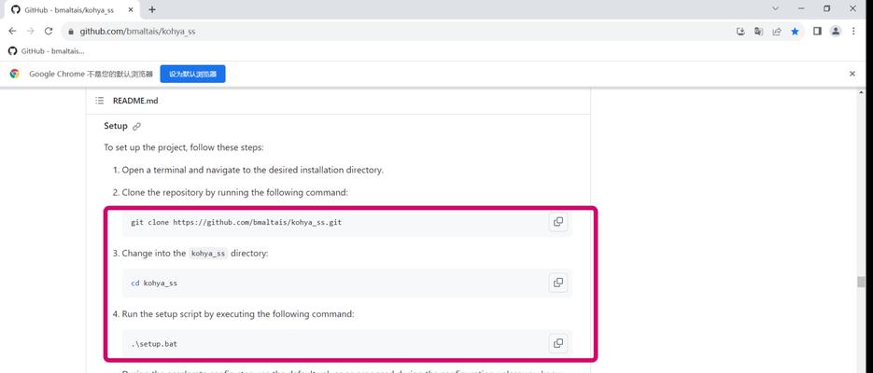873x373 pixels.
Task: Dismiss the default browser notification bar
Action: pos(852,74)
